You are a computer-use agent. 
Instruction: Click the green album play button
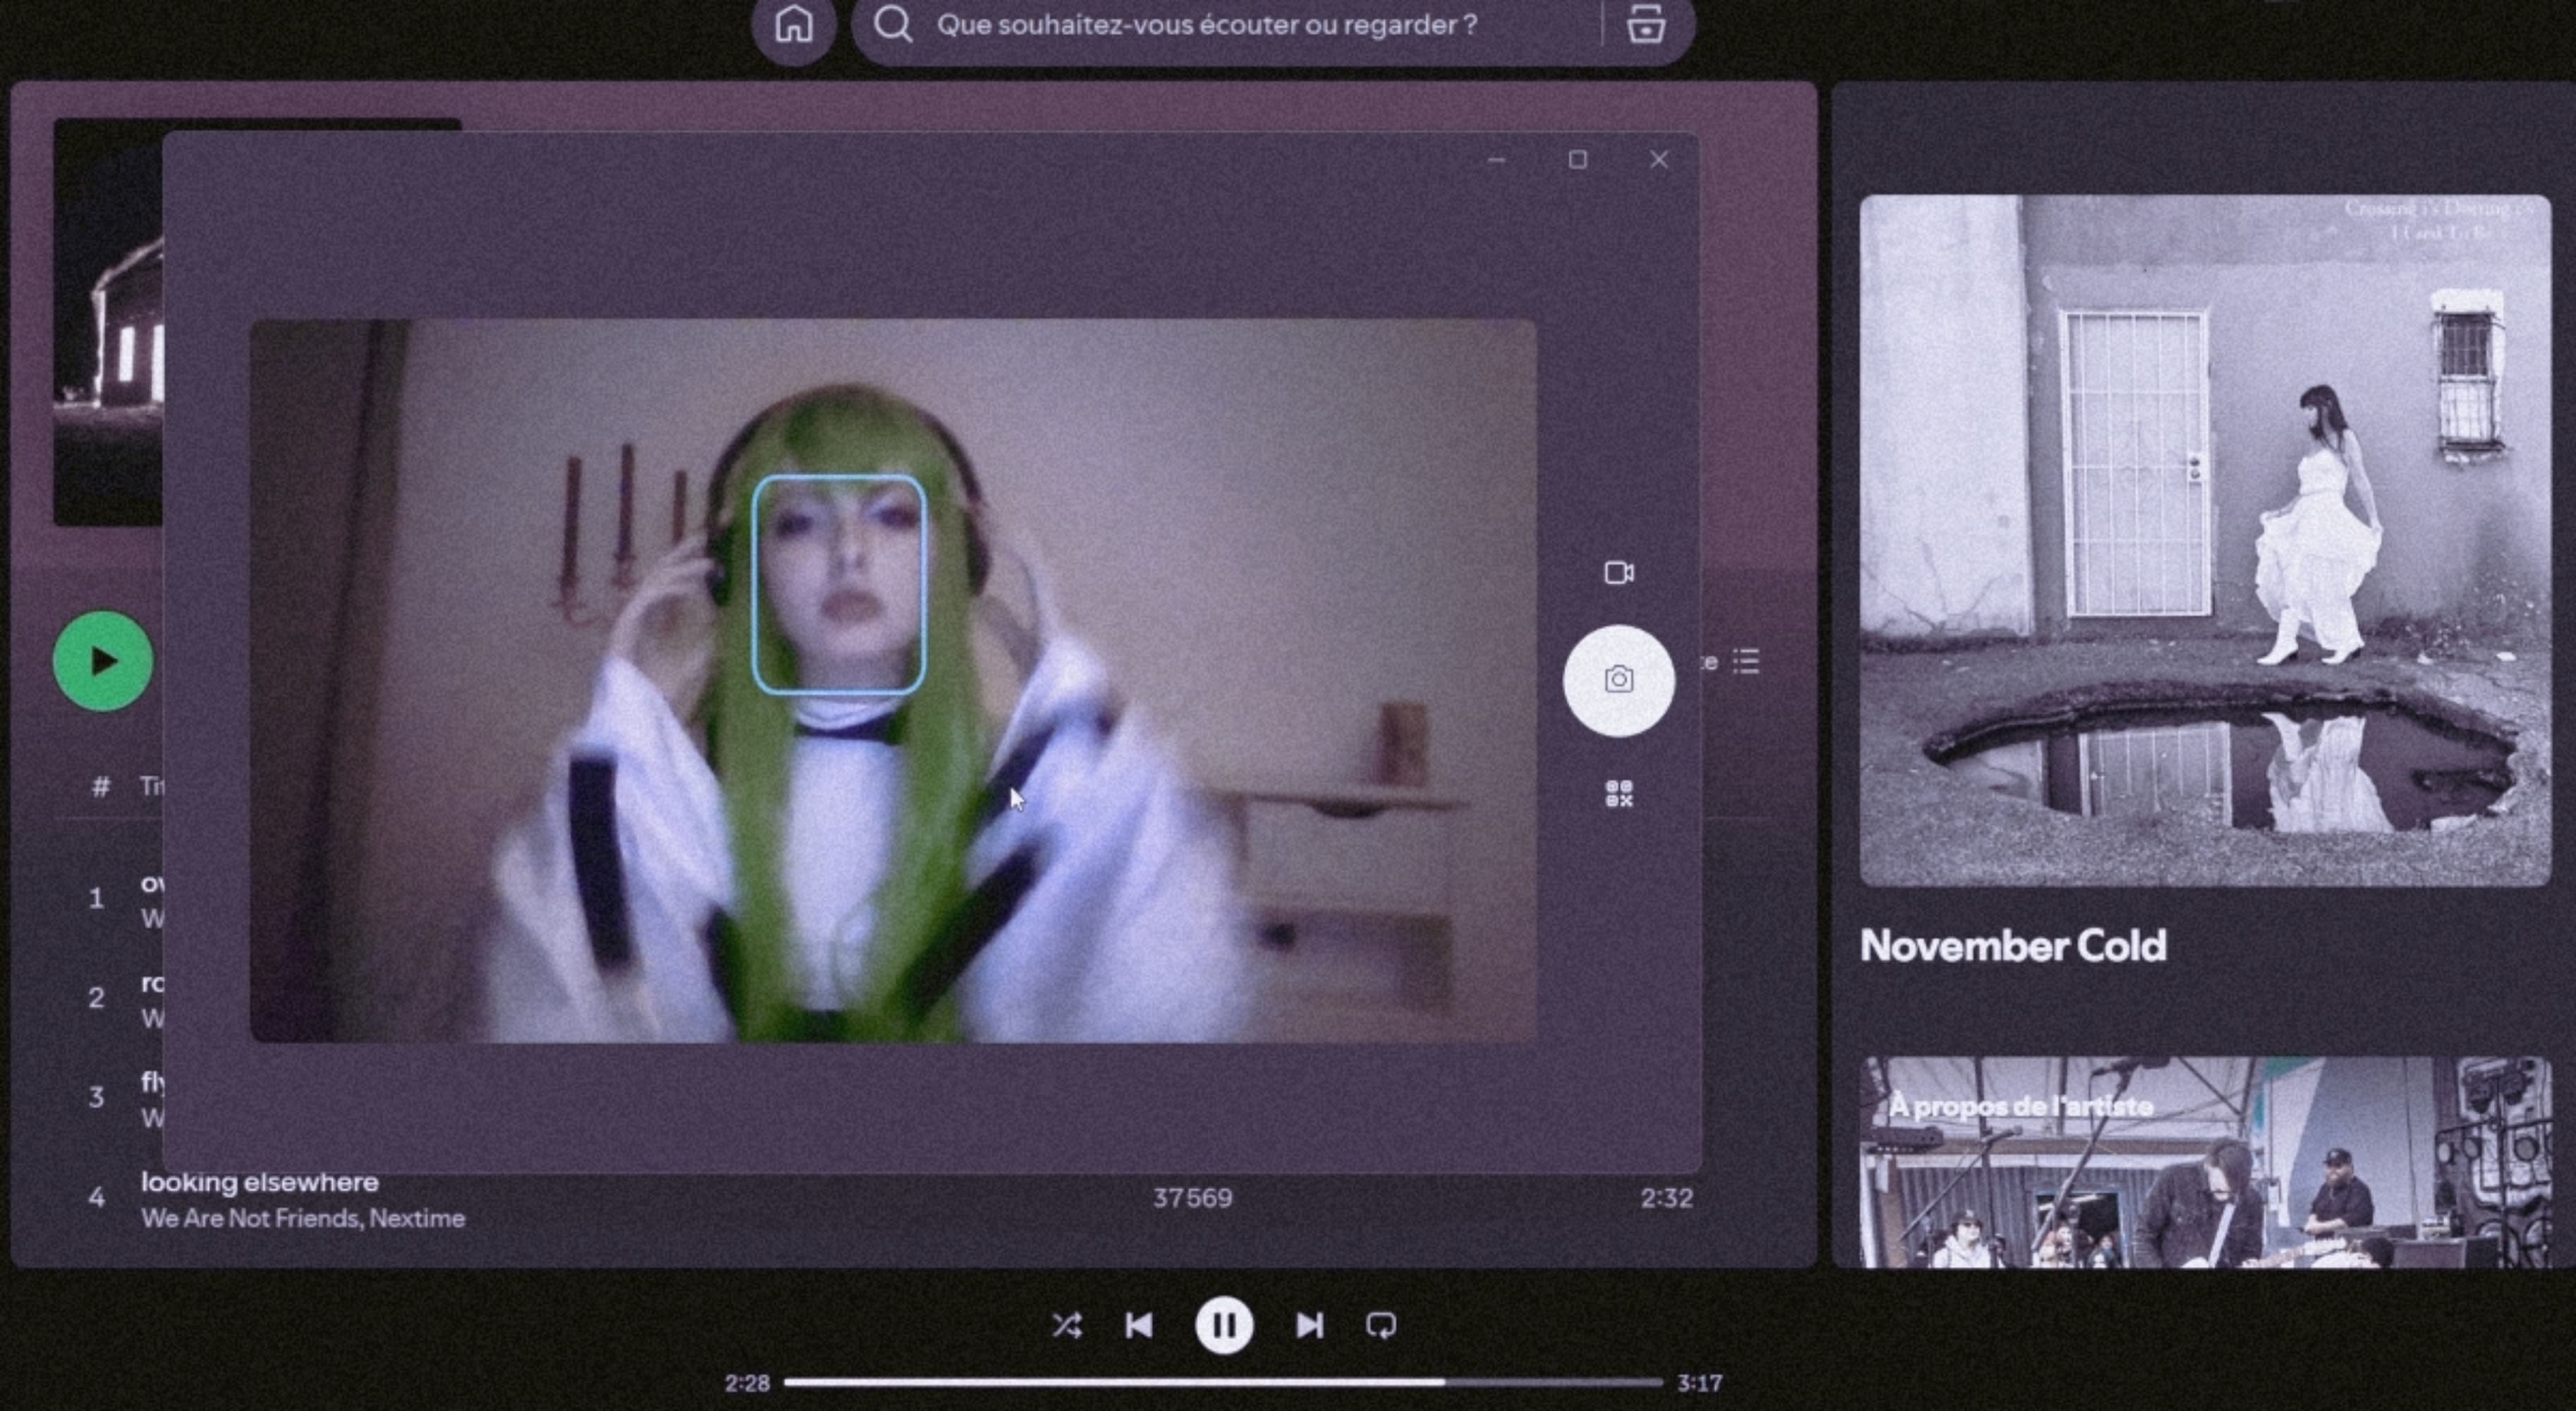[102, 661]
